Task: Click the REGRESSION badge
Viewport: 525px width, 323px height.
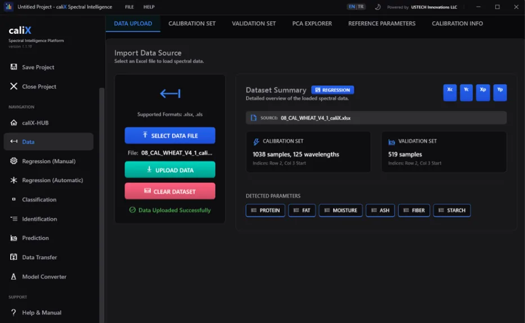Action: [333, 89]
